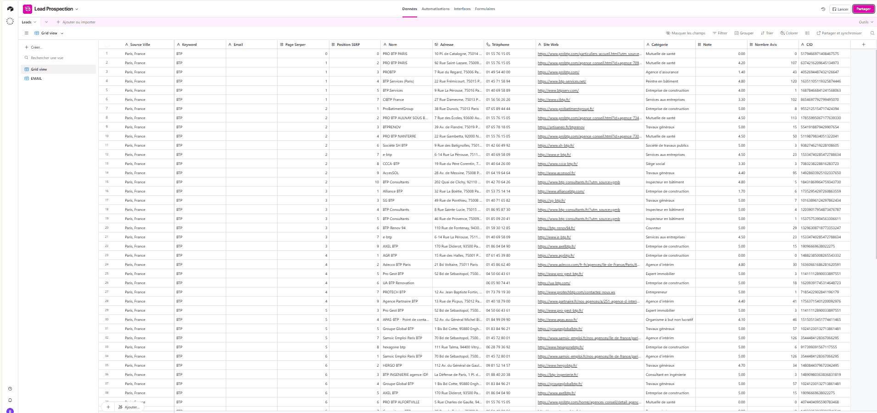Focus the Rechercher une vue field

(58, 58)
